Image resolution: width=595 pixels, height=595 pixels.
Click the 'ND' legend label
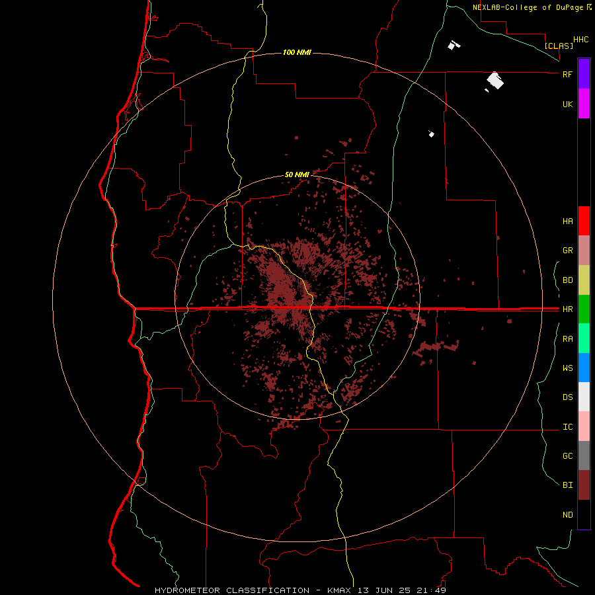pos(567,515)
